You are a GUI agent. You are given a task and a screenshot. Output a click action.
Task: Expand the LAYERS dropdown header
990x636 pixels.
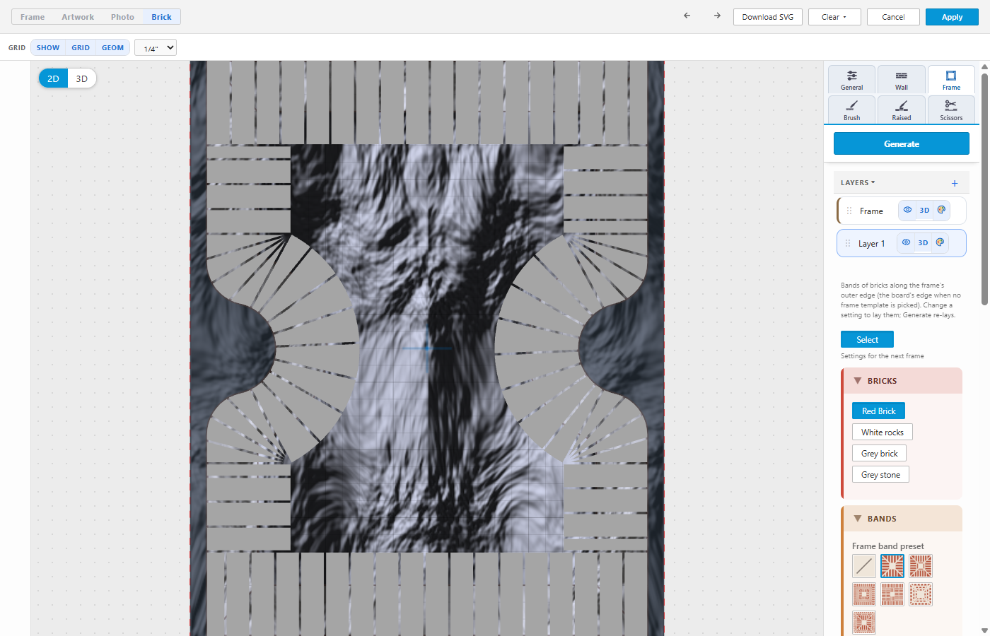(x=858, y=182)
